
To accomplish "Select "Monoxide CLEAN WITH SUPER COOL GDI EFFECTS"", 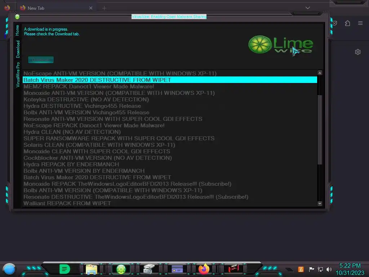I will 170,151.
